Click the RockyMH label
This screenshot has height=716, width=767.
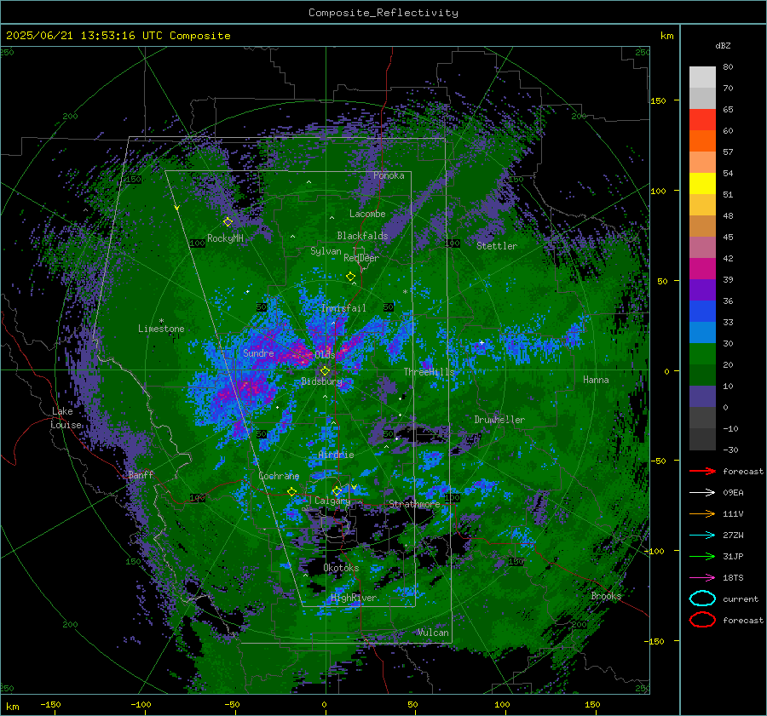click(x=225, y=238)
